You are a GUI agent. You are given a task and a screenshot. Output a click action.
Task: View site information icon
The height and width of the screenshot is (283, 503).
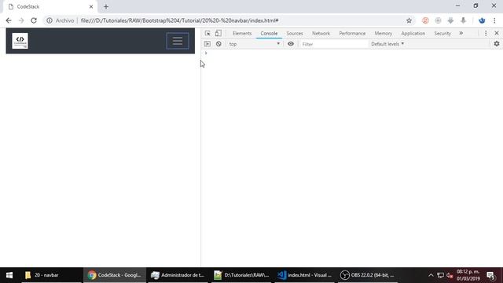coord(50,20)
